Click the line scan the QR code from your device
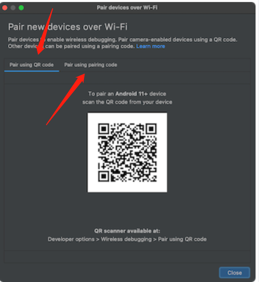Viewport: 259px width, 282px height. [127, 102]
